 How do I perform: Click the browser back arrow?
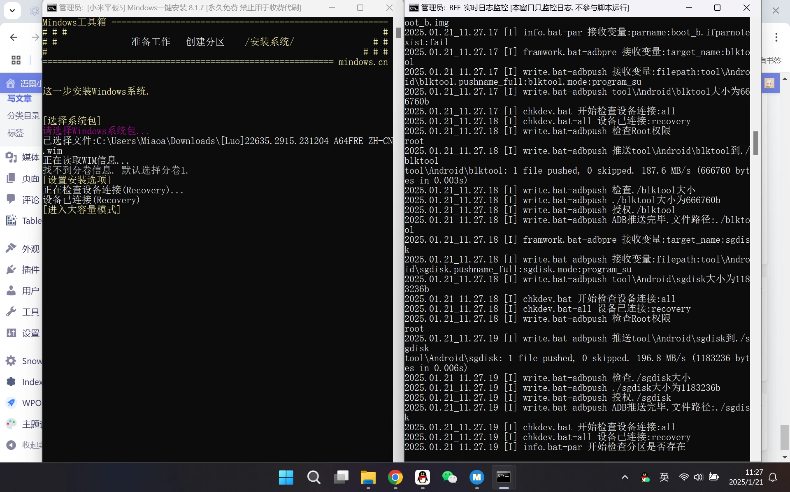point(14,37)
